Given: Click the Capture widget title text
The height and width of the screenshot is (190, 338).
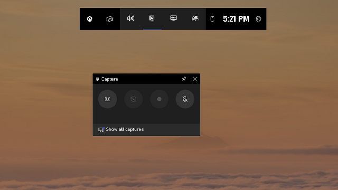Looking at the screenshot, I should coord(110,79).
